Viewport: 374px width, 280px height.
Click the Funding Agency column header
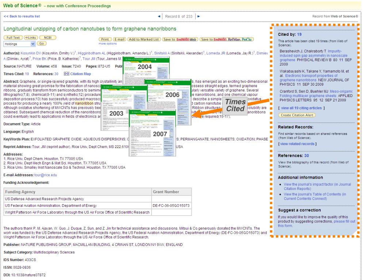click(x=77, y=192)
